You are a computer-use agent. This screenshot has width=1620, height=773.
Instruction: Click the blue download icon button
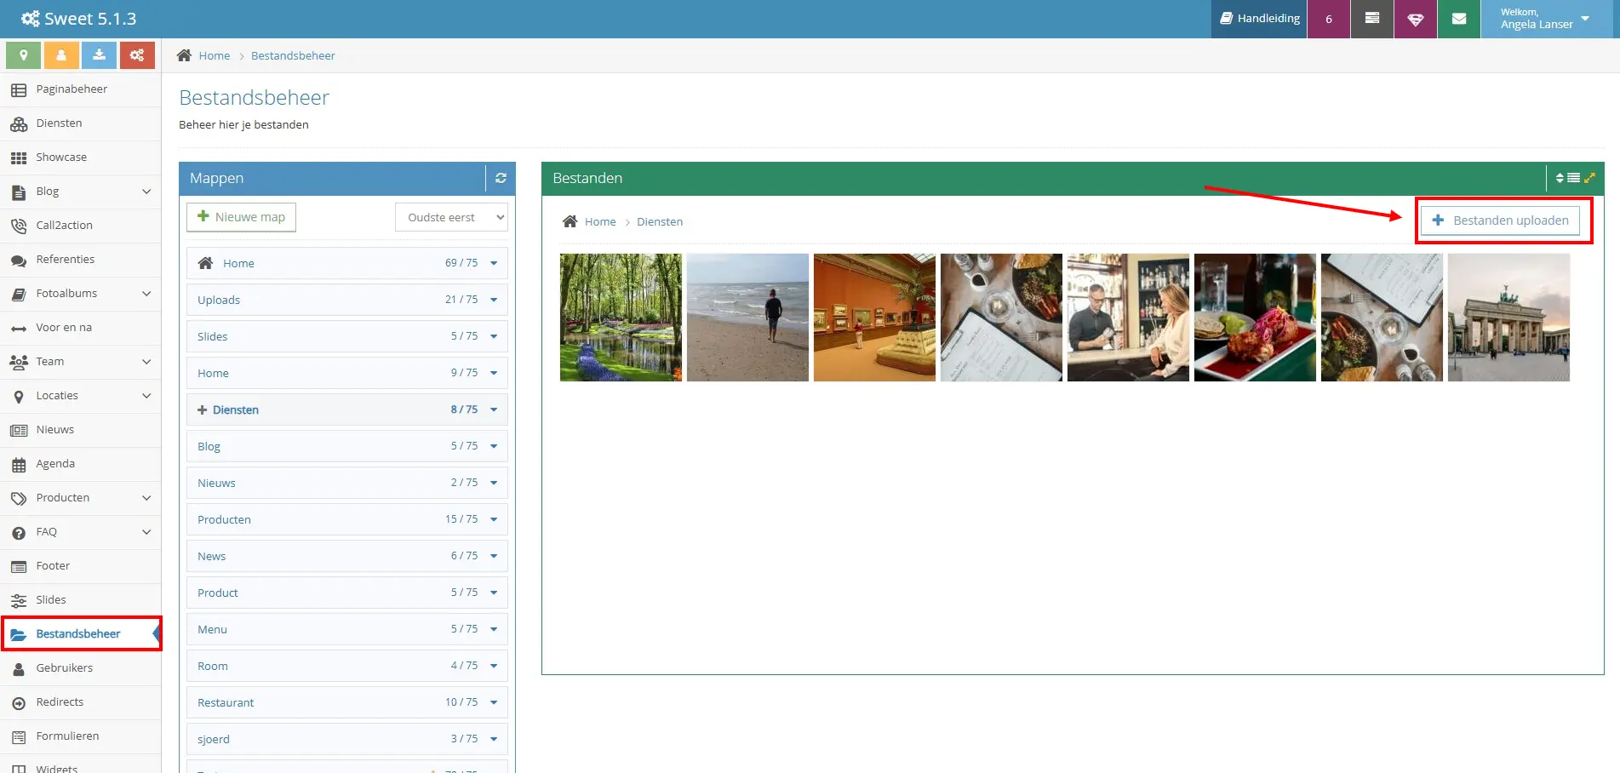[100, 55]
